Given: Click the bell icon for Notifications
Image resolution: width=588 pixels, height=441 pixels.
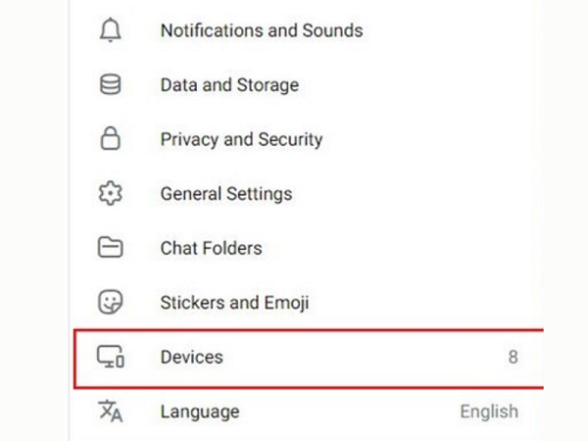Looking at the screenshot, I should coord(110,30).
